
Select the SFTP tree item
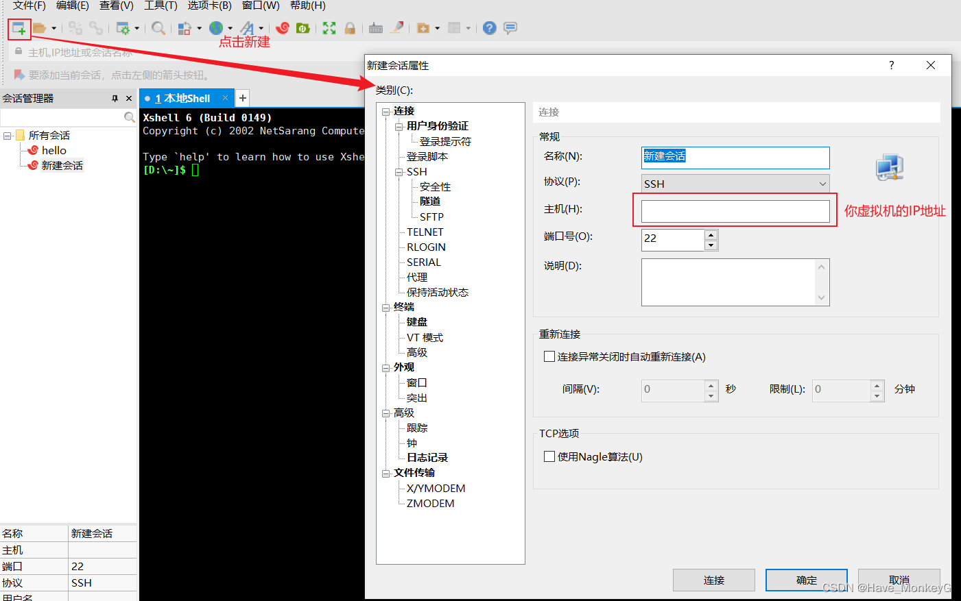pyautogui.click(x=431, y=217)
